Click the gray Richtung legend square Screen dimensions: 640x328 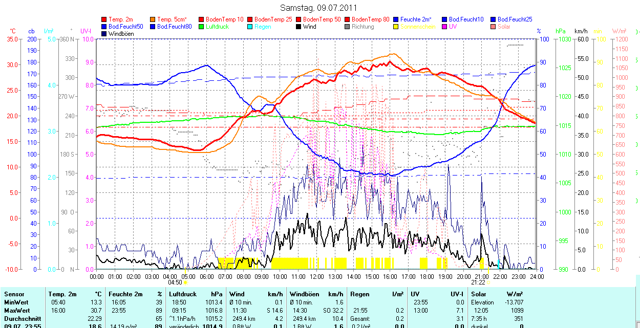coord(347,27)
